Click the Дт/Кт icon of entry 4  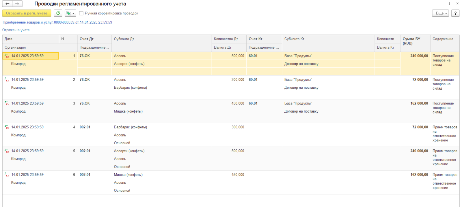pyautogui.click(x=7, y=127)
